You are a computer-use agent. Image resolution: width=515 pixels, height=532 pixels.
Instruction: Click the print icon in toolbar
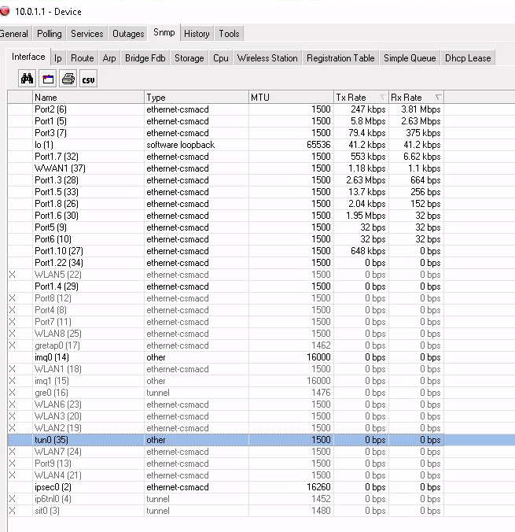68,79
